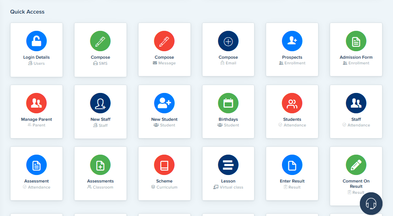Viewport: 393px width, 216px height.
Task: Click the navy Compose Email plus icon
Action: (x=228, y=41)
